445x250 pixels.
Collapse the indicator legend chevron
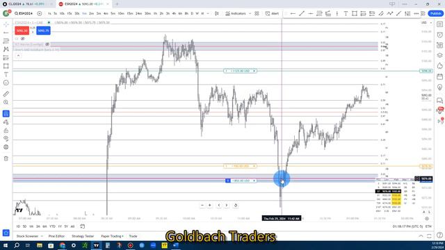(18, 56)
